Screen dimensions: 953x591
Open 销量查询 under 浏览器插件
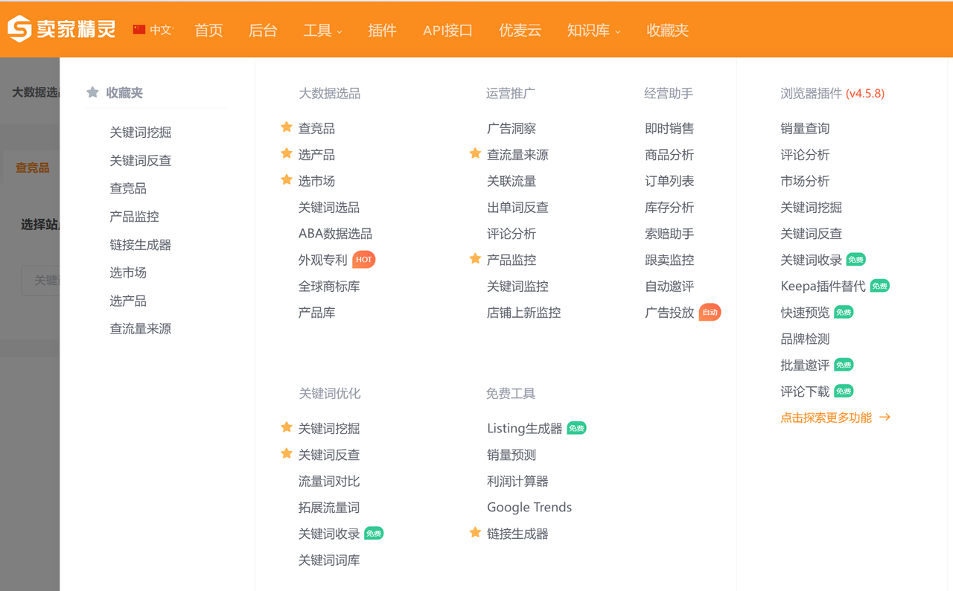[x=805, y=129]
